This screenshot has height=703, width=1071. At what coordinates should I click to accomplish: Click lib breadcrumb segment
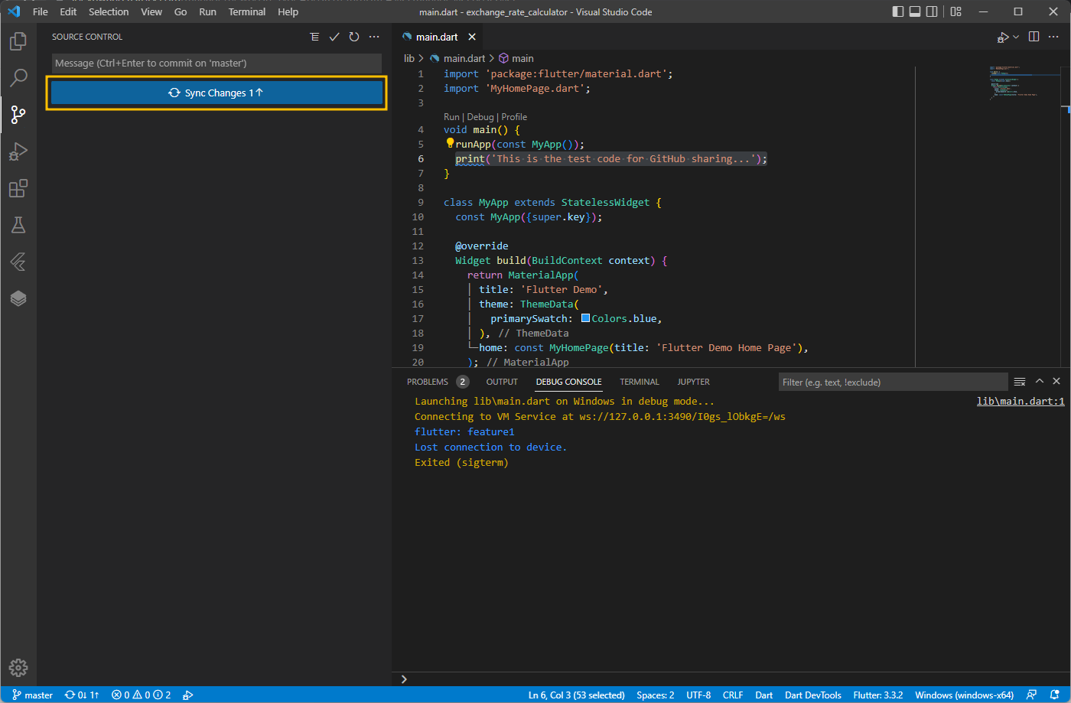[x=409, y=58]
